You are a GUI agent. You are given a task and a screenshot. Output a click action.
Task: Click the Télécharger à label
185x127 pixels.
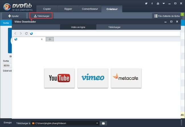pos(23,123)
